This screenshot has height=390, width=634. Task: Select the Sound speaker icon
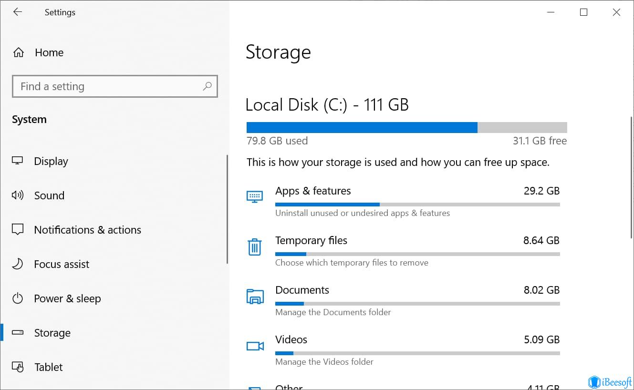tap(18, 195)
